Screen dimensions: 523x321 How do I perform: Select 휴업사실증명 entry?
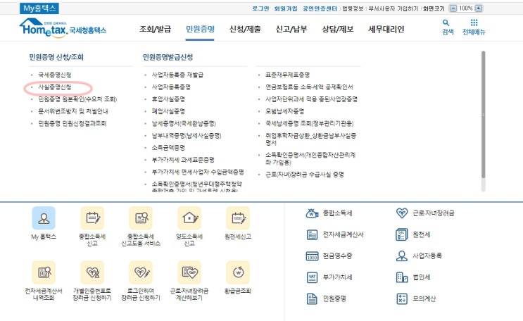point(168,99)
